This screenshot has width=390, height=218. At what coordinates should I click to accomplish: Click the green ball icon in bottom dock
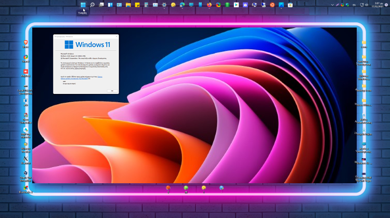[186, 188]
